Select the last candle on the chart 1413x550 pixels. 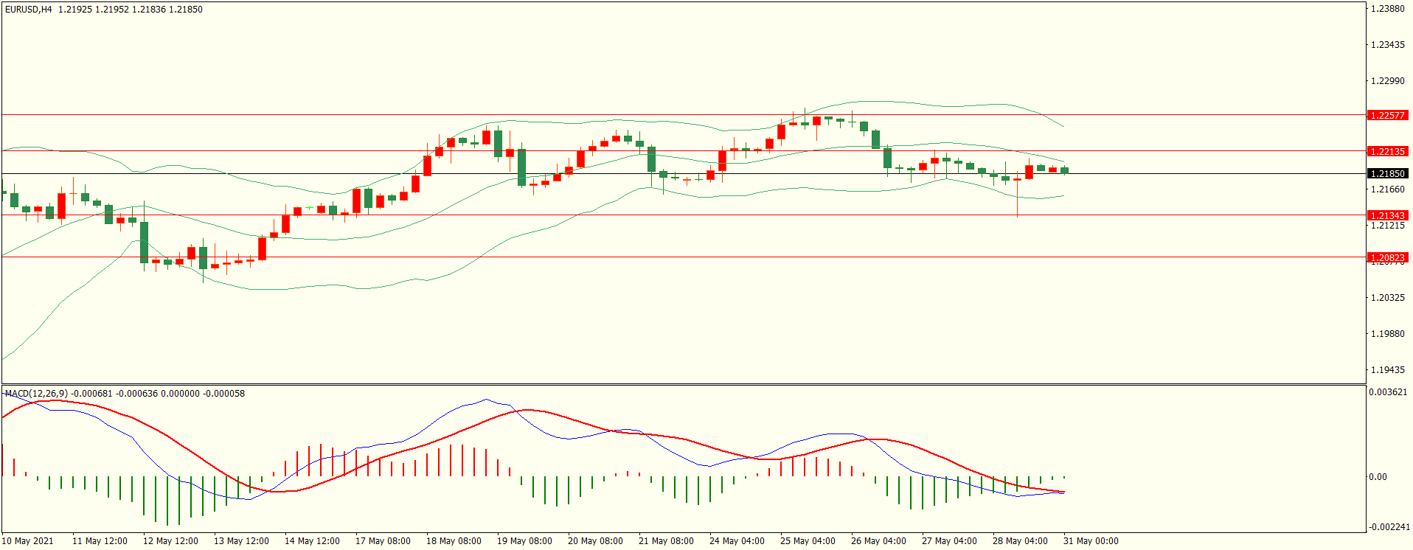[1064, 170]
